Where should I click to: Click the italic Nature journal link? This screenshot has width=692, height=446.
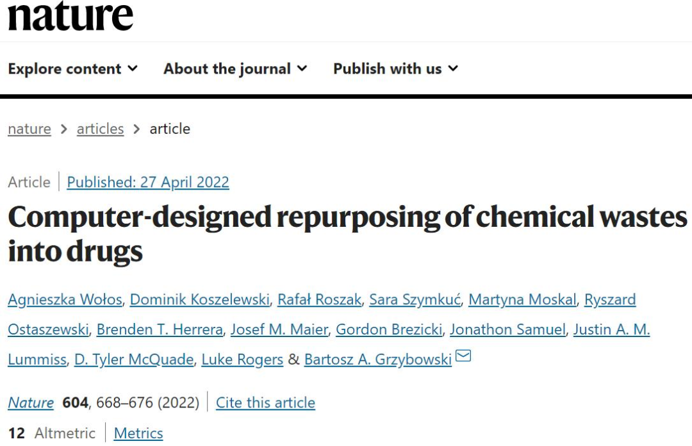[31, 402]
